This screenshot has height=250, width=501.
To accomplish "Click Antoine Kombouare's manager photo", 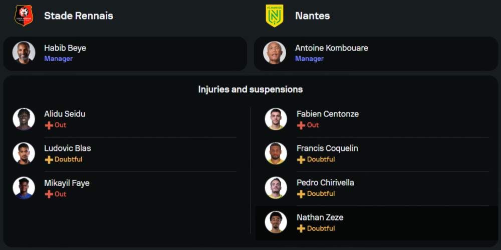I will click(x=275, y=53).
